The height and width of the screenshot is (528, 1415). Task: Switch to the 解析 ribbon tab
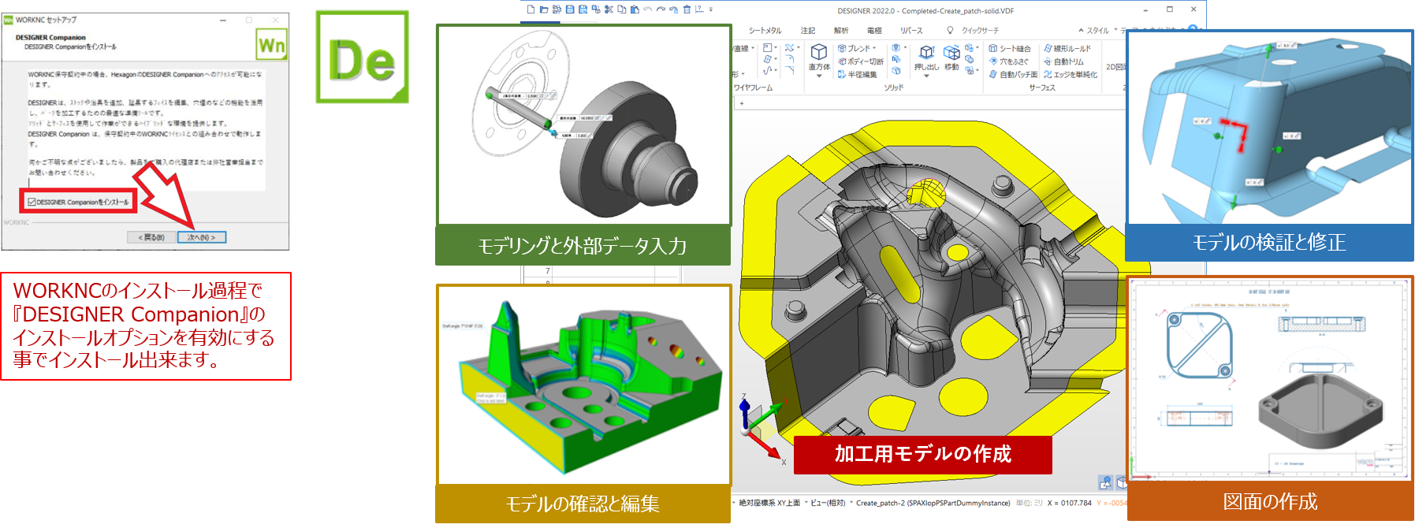pyautogui.click(x=841, y=31)
